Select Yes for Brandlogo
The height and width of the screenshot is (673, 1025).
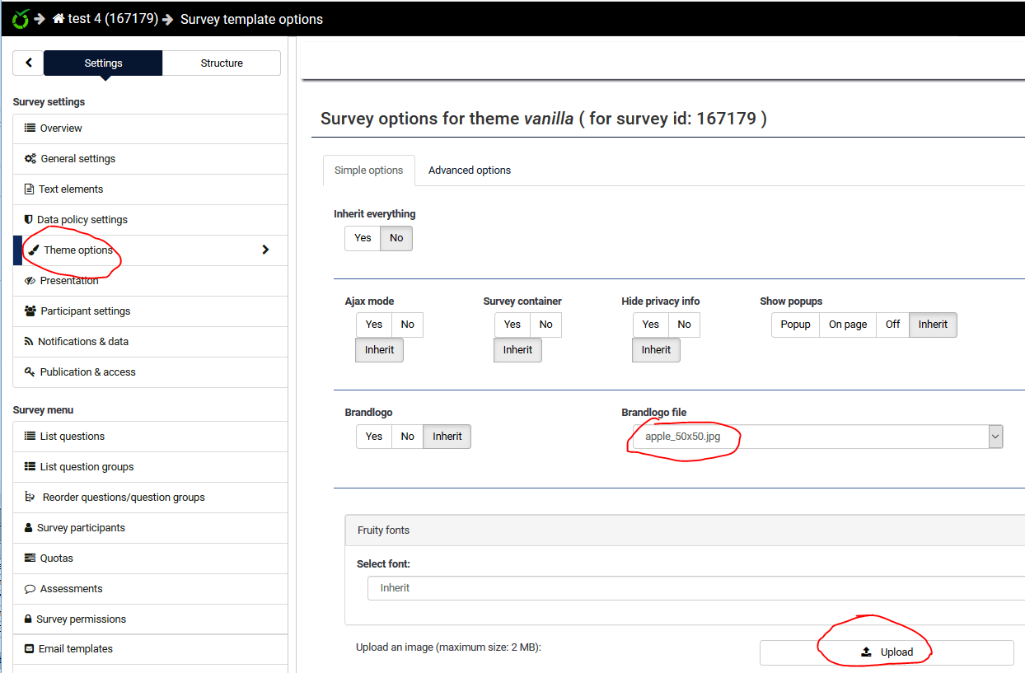coord(373,437)
